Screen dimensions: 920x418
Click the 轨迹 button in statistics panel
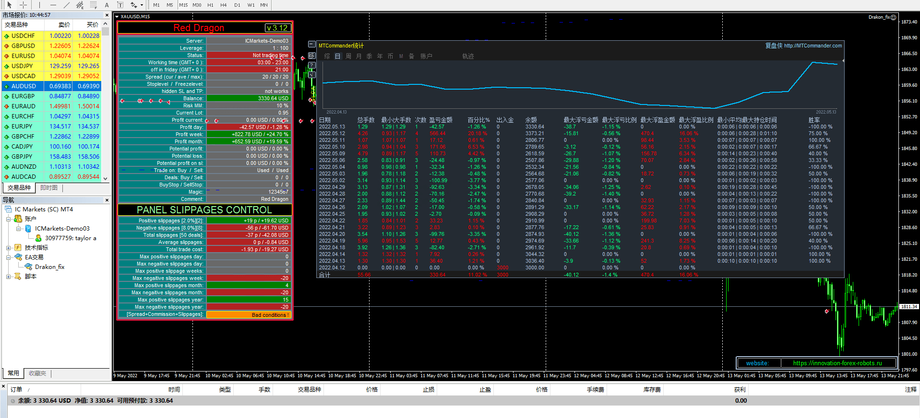coord(468,56)
